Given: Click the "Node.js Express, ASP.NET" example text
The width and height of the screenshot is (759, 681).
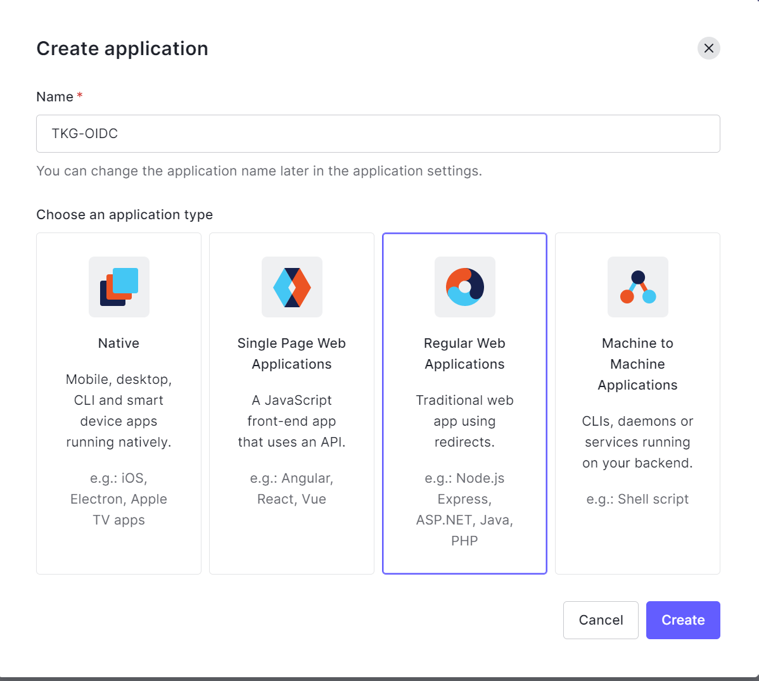Looking at the screenshot, I should tap(465, 509).
